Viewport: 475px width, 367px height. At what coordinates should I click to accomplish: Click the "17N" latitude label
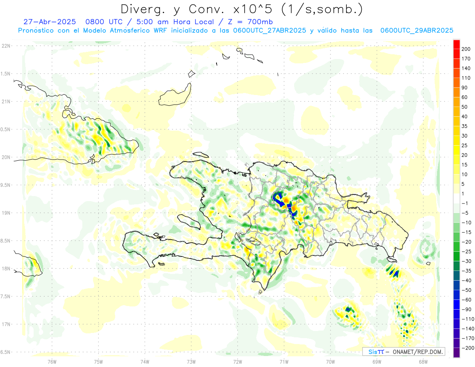(x=6, y=324)
